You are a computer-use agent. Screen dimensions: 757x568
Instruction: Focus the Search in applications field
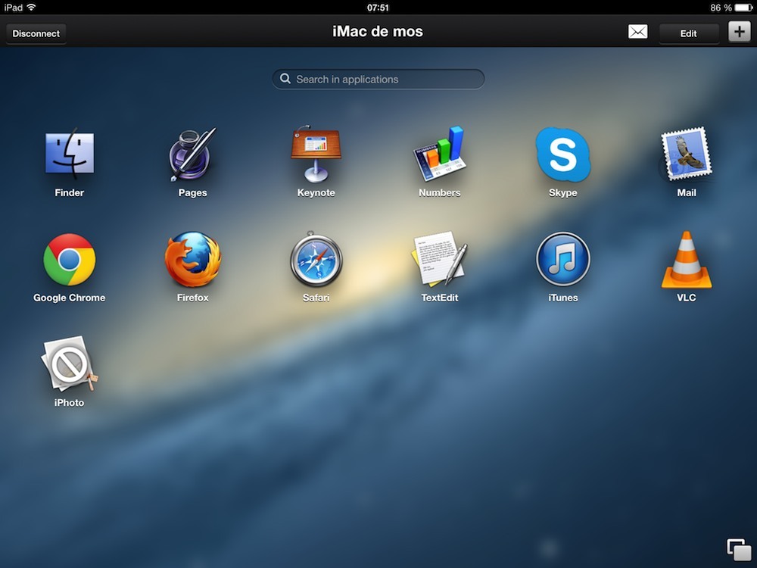tap(378, 79)
